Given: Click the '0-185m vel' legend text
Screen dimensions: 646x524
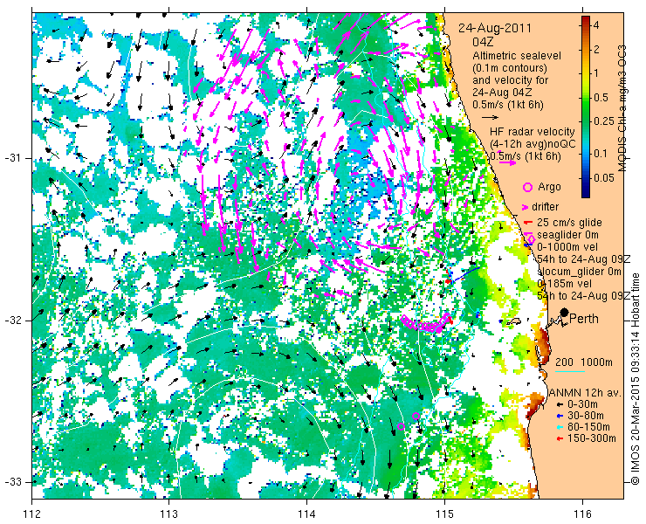Looking at the screenshot, I should 565,284.
